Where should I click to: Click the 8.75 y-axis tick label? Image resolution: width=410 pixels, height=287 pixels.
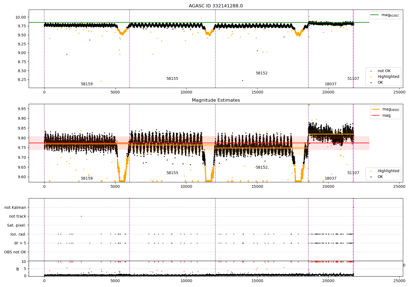point(22,62)
